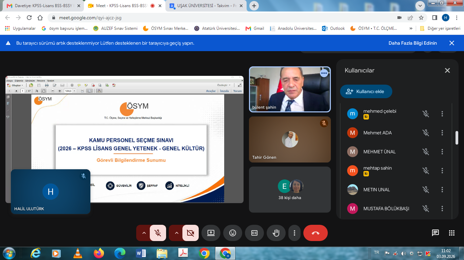Expand audio settings chevron beside microphone
The image size is (464, 260).
144,233
